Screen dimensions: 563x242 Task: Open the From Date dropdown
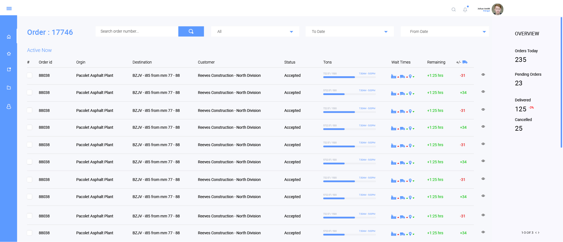click(x=445, y=31)
